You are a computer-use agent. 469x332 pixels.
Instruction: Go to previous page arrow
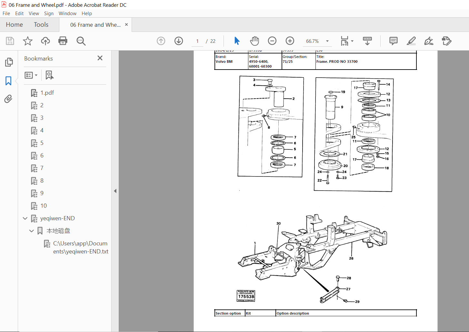click(161, 41)
